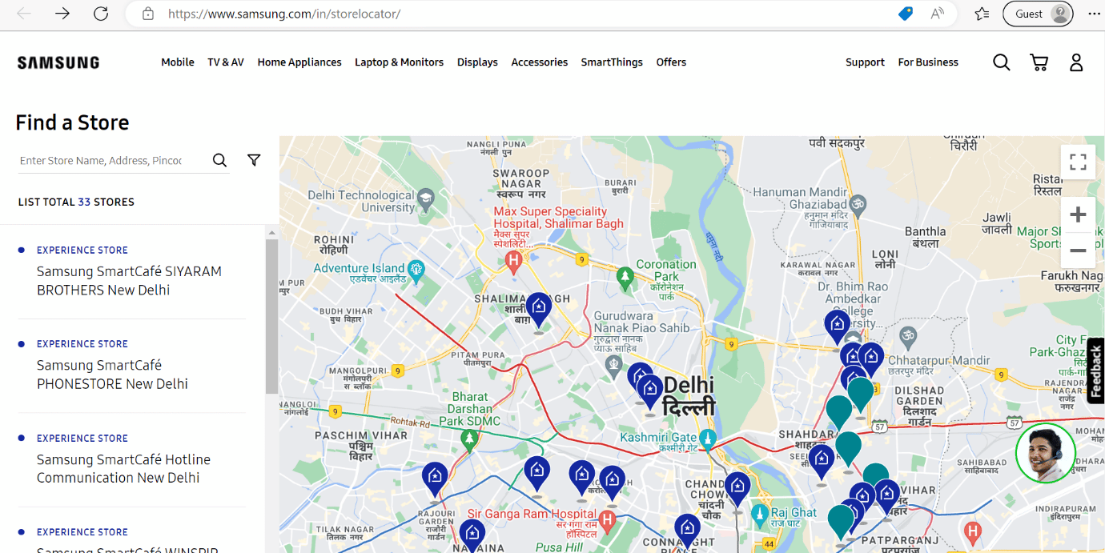The image size is (1105, 553).
Task: Open Samsung SmartCafé PHONESTORE New Delhi
Action: [112, 375]
